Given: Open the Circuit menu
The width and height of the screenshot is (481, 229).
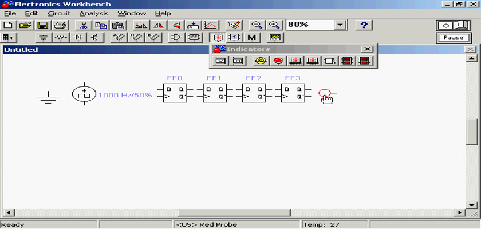Looking at the screenshot, I should pyautogui.click(x=58, y=13).
